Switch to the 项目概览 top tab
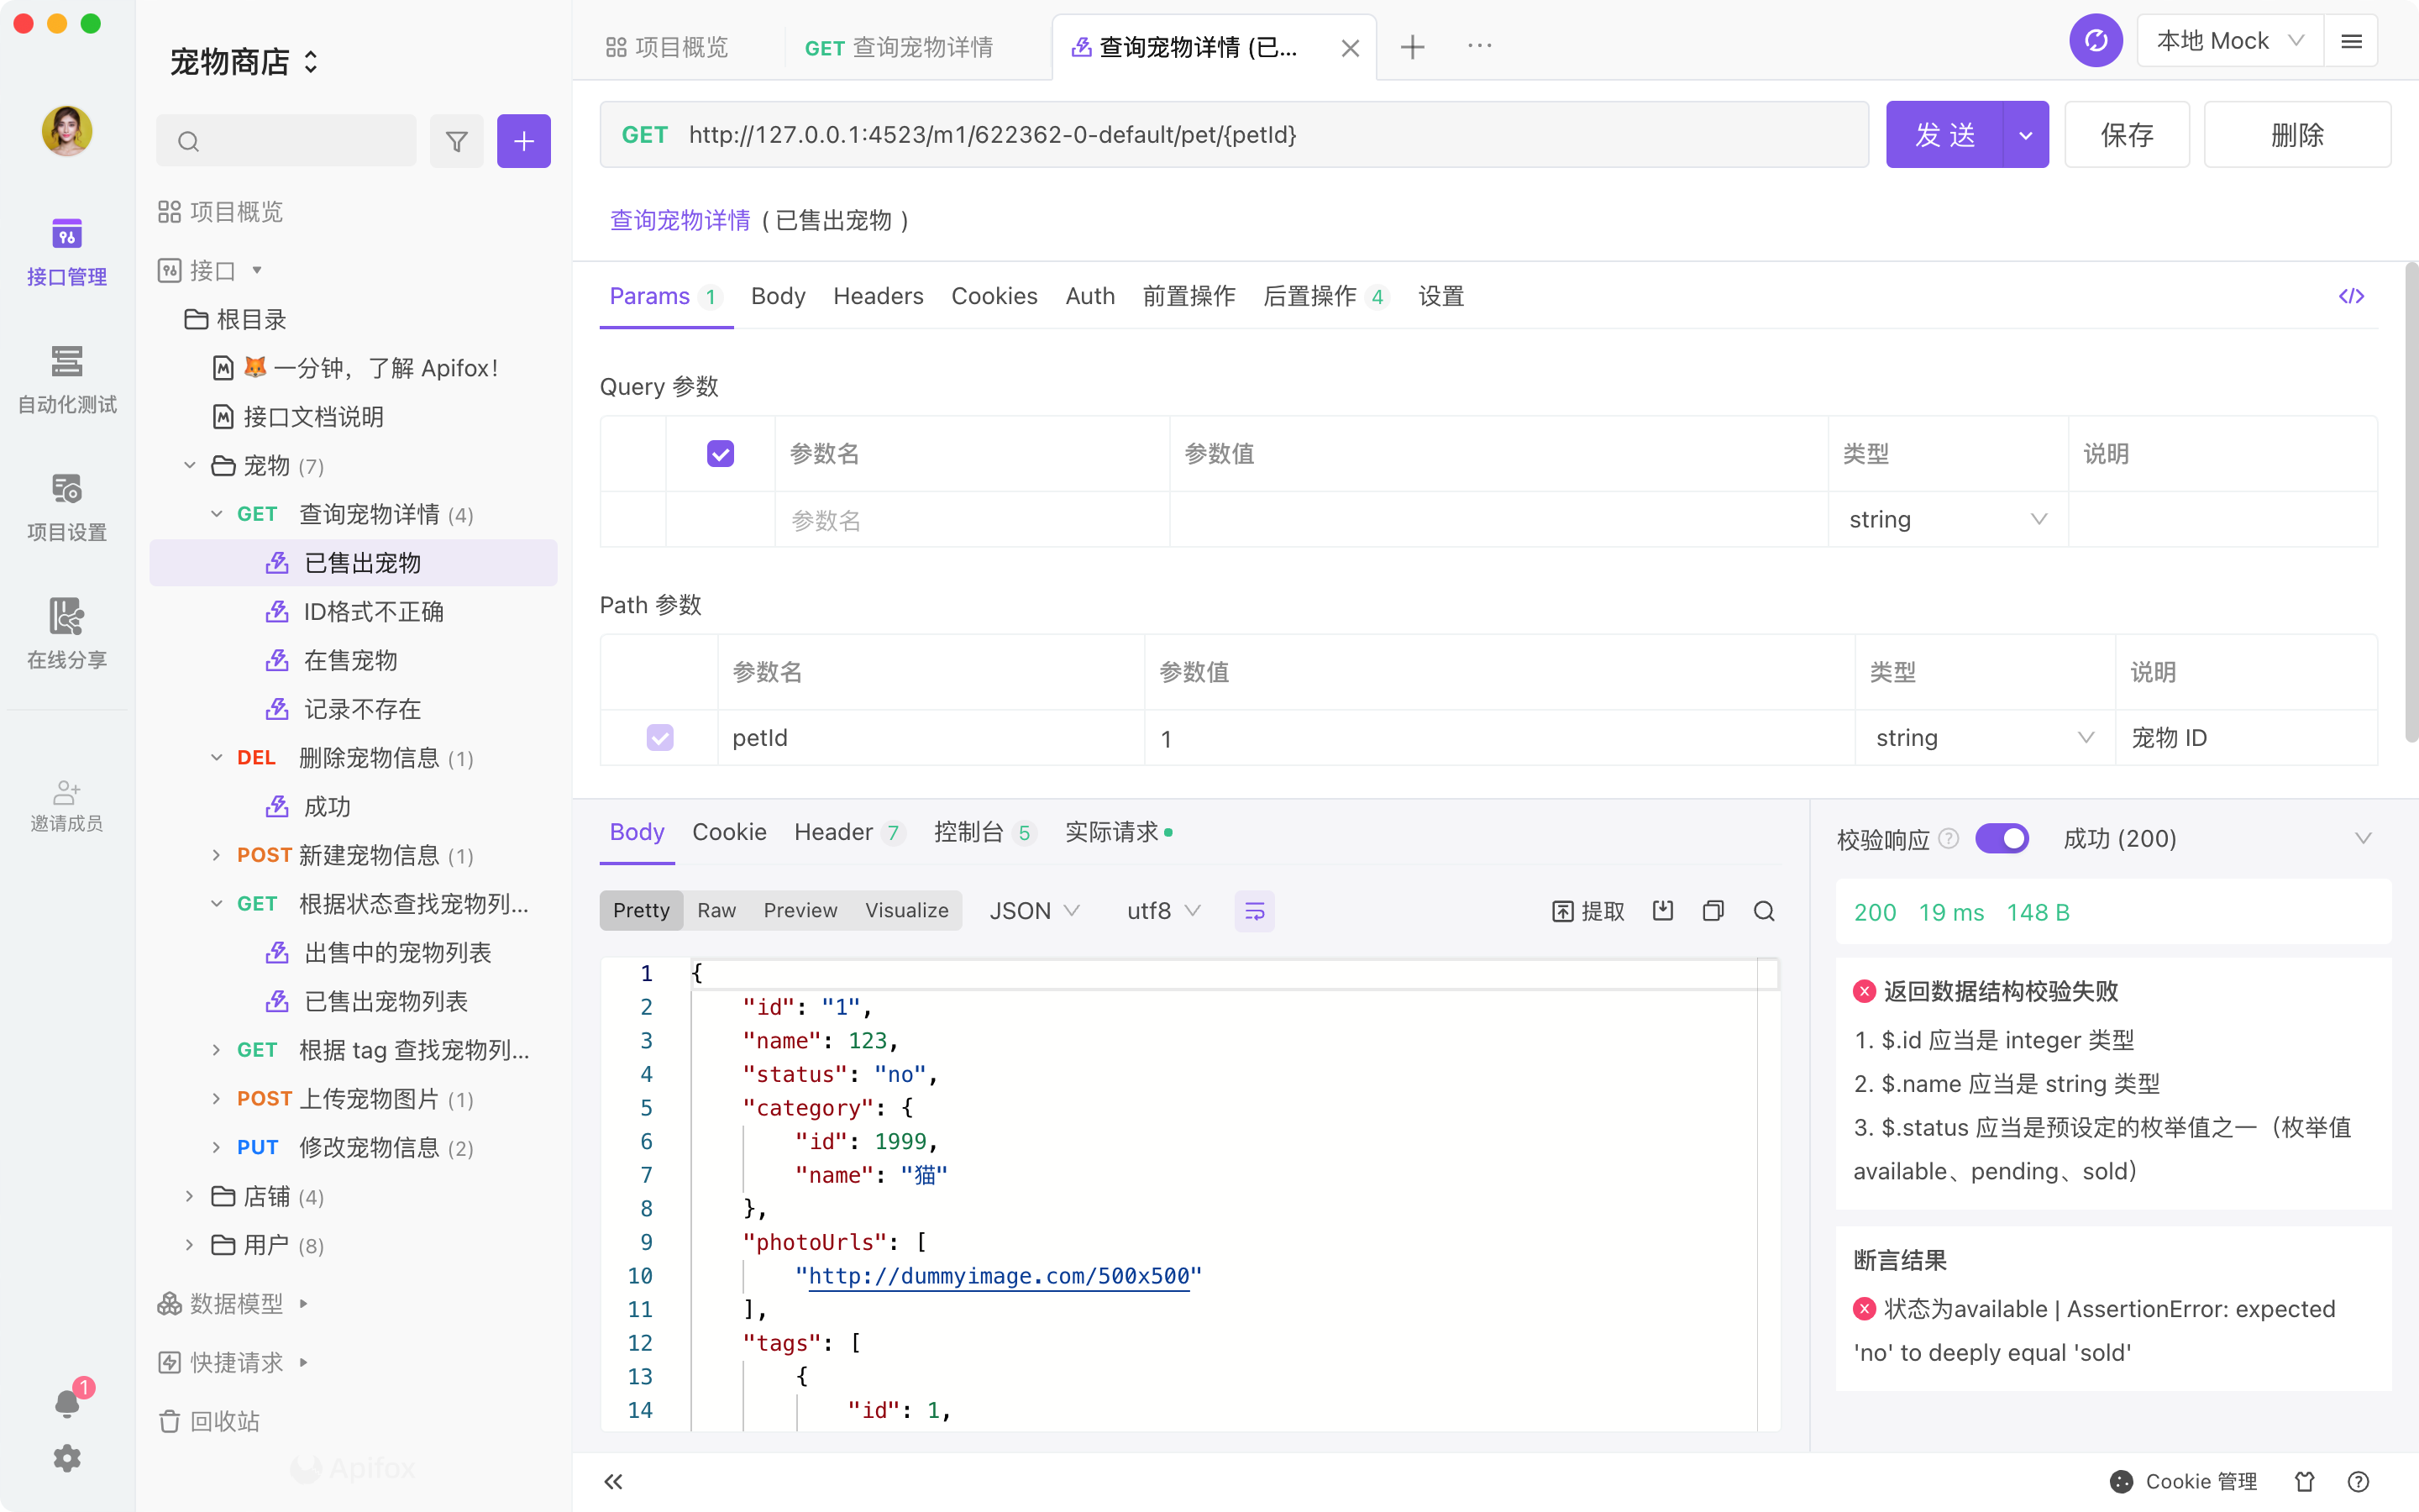2419x1512 pixels. (668, 47)
